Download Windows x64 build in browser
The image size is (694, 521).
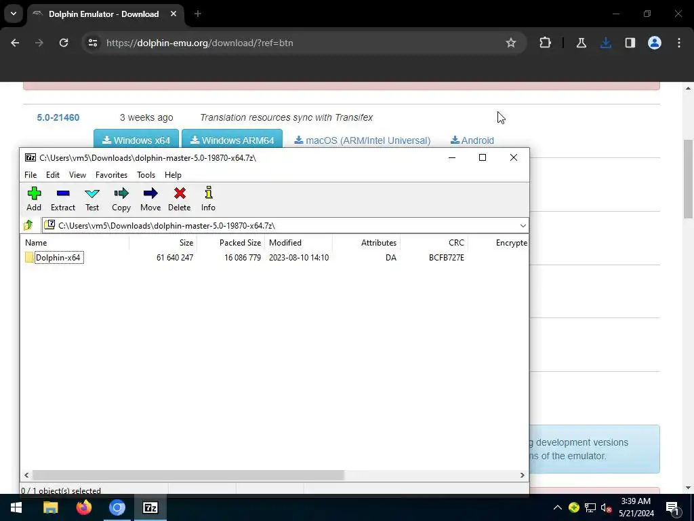pos(136,138)
